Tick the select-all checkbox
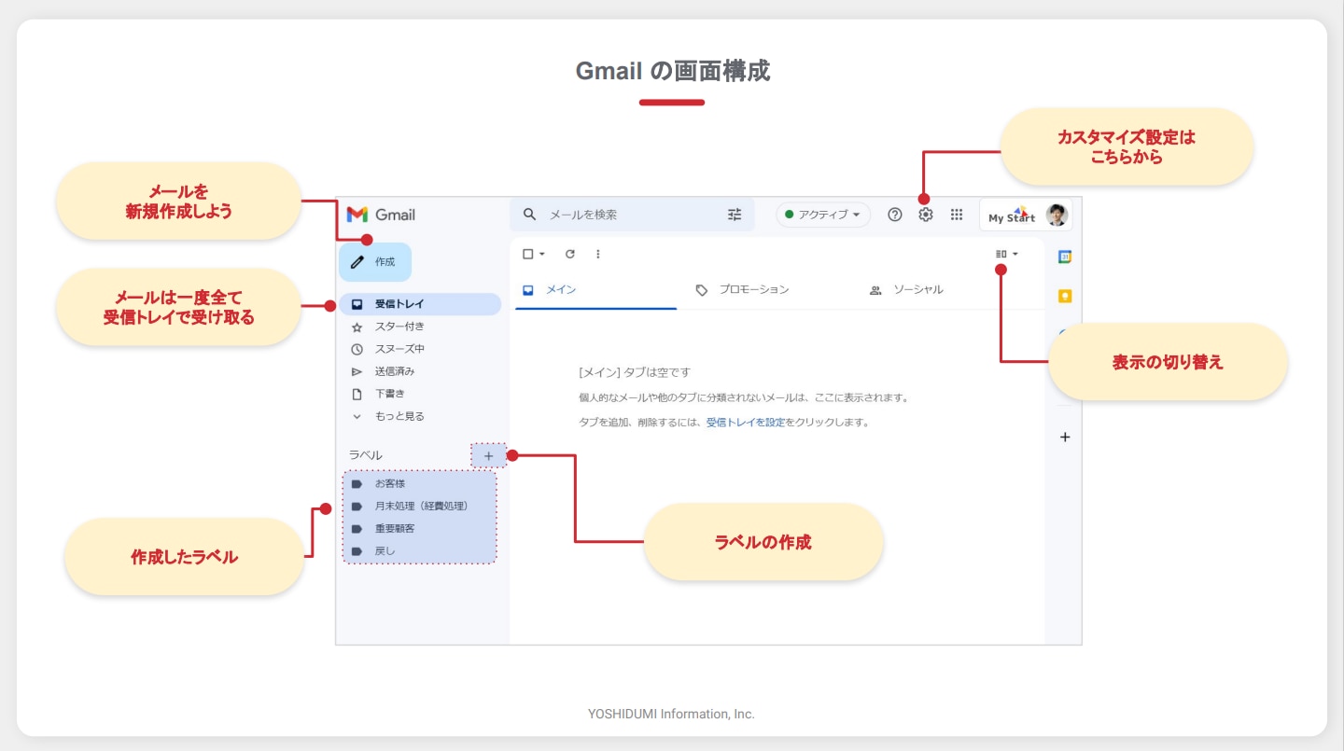Viewport: 1344px width, 751px height. (x=528, y=254)
